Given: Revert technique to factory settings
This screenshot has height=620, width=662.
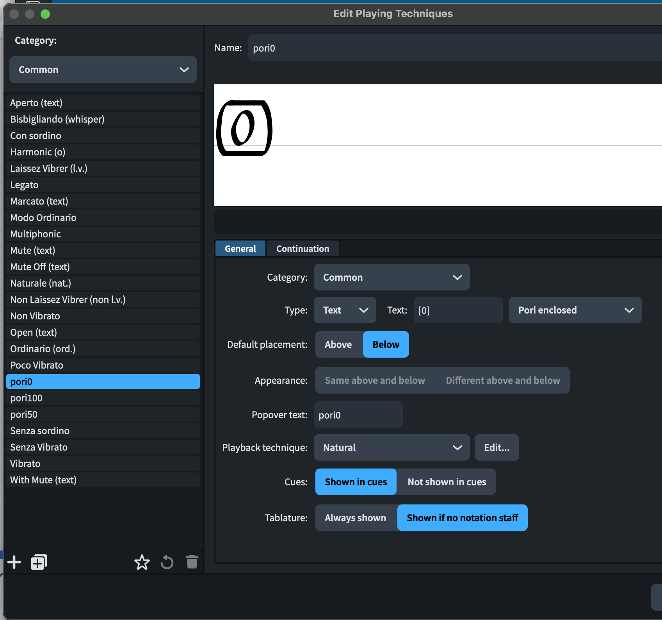Looking at the screenshot, I should click(167, 562).
